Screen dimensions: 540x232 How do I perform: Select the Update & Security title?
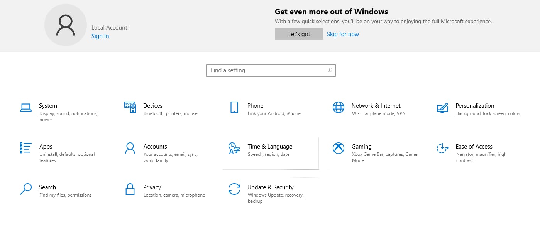pos(271,187)
